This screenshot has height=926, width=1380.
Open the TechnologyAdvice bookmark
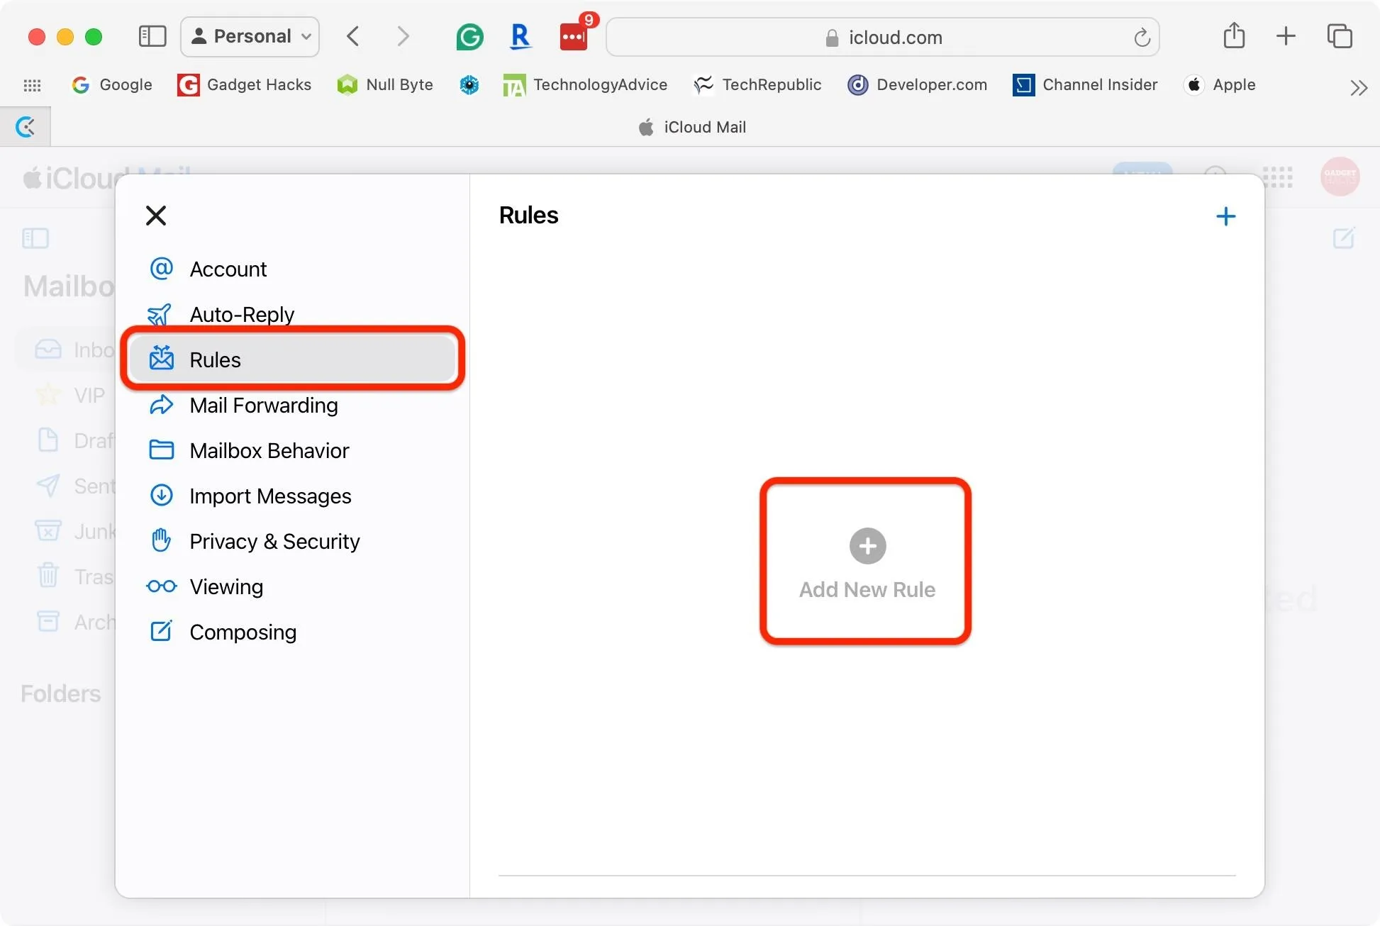point(585,85)
